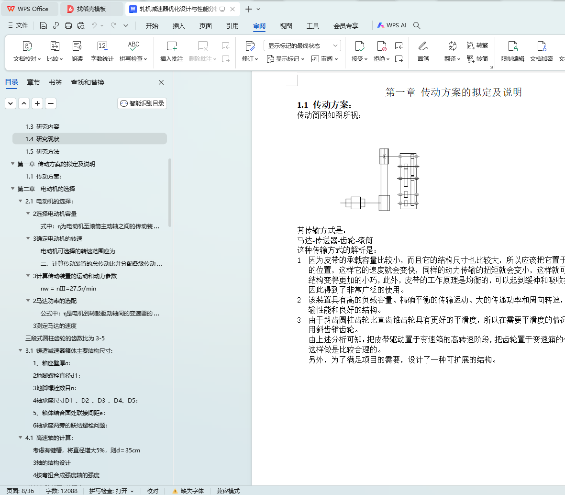This screenshot has height=495, width=565.
Task: Switch to 开始 ribbon tab
Action: coord(152,25)
